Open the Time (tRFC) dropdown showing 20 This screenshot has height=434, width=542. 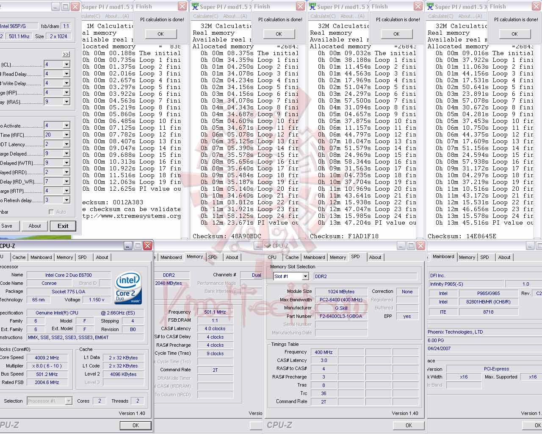point(66,135)
